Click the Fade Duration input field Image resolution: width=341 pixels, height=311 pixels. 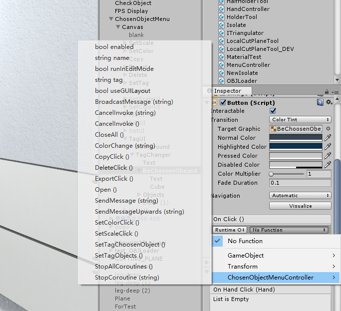tap(300, 183)
